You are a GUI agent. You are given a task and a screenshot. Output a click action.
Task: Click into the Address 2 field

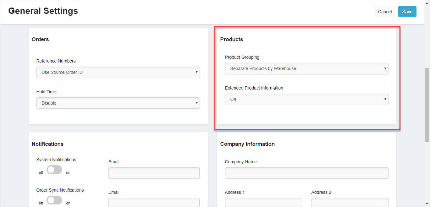pyautogui.click(x=350, y=202)
